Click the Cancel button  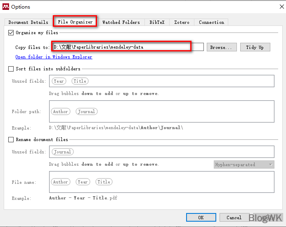coord(234,217)
